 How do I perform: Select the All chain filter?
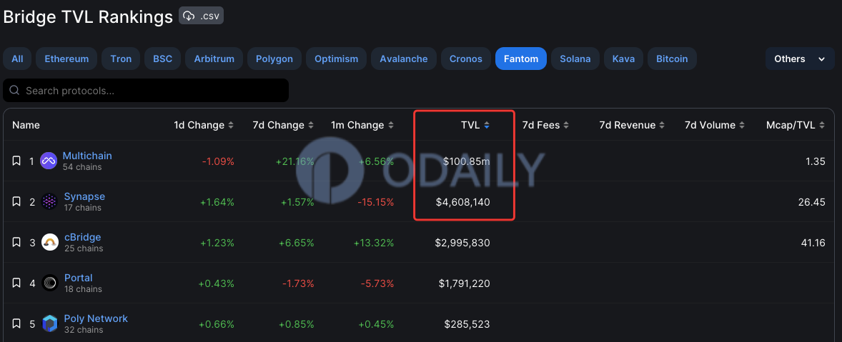click(17, 59)
